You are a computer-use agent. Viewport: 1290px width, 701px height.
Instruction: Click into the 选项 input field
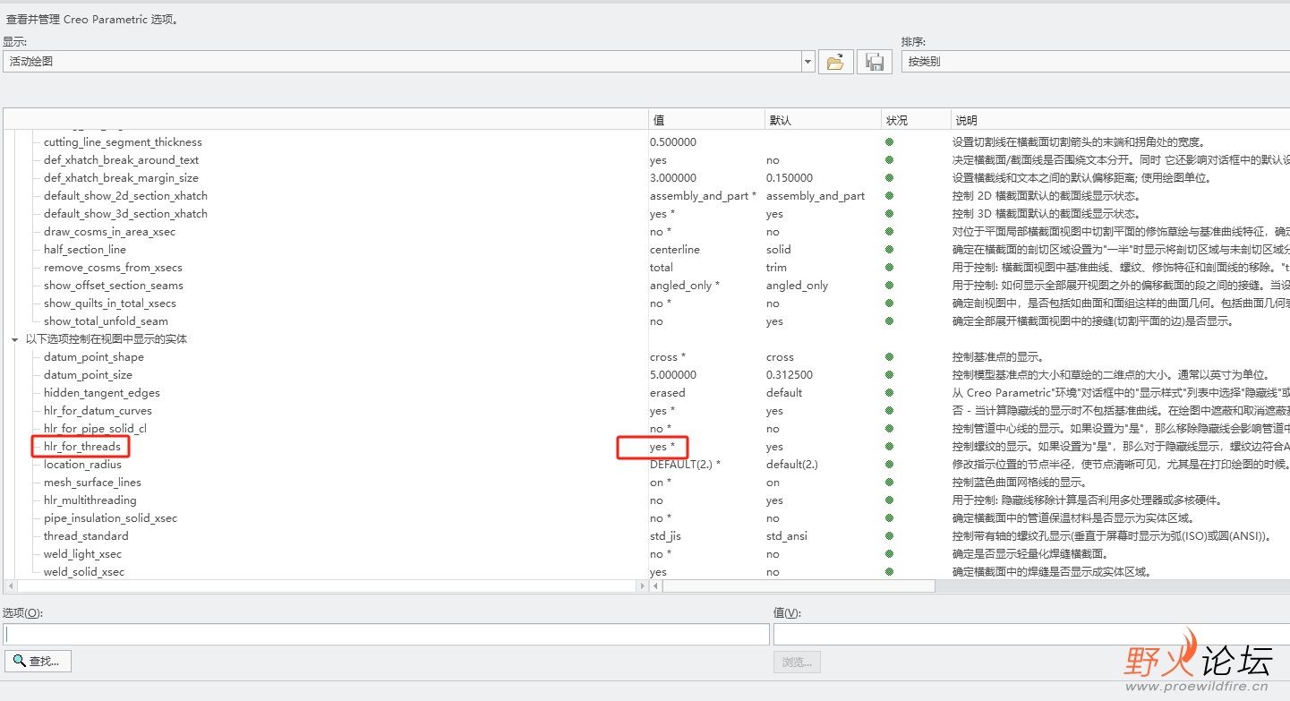click(x=386, y=634)
